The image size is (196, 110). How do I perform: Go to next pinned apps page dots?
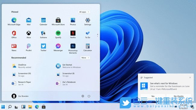tap(97, 35)
